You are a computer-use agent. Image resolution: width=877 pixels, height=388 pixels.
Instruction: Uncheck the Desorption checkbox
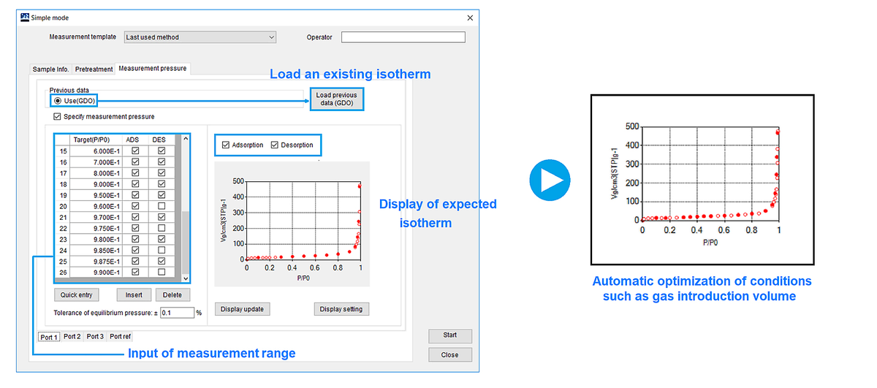tap(275, 145)
